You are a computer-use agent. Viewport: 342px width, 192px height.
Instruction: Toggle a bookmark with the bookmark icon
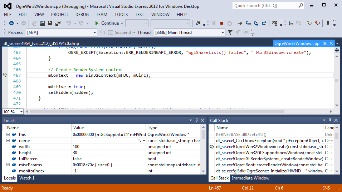point(328,23)
